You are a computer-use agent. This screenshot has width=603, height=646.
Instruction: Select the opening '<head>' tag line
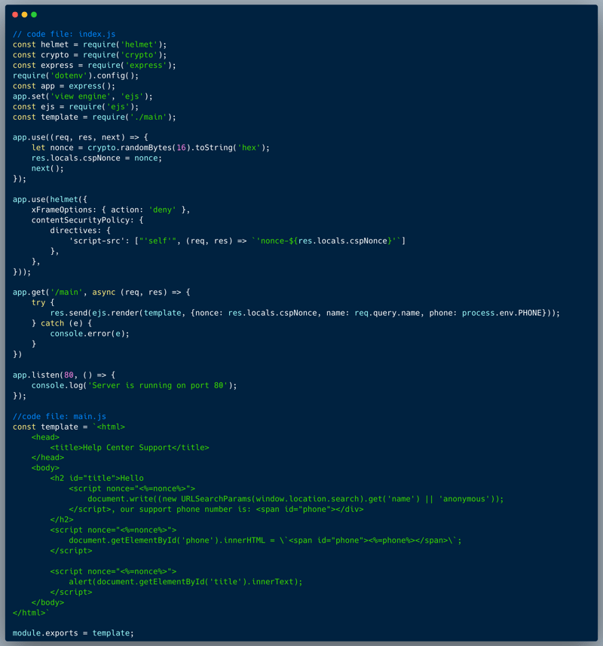[x=45, y=437]
